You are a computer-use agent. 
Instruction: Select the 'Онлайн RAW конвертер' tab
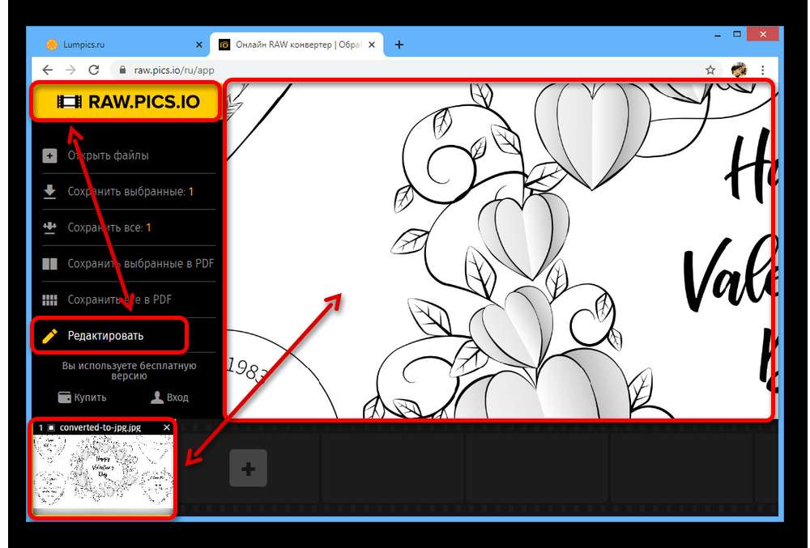pyautogui.click(x=298, y=45)
